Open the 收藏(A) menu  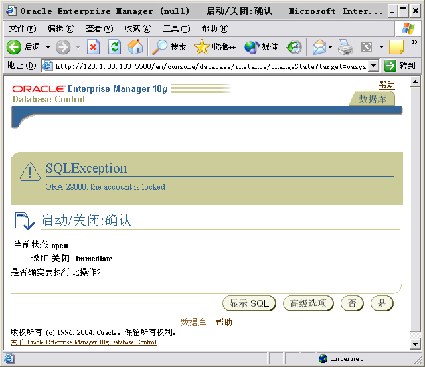pos(138,28)
